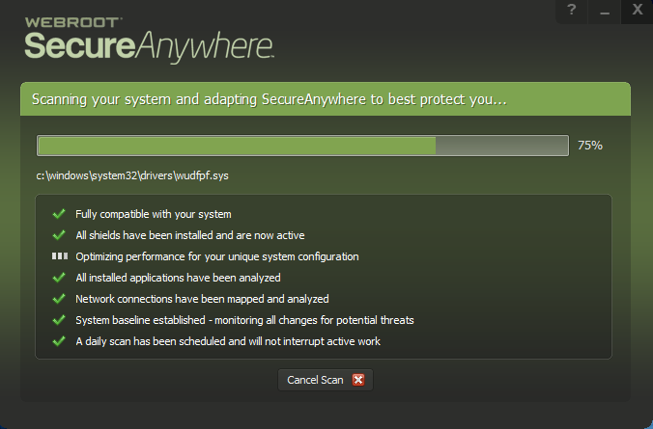Click the scan progress bar
Viewport: 653px width, 429px height.
[x=302, y=146]
